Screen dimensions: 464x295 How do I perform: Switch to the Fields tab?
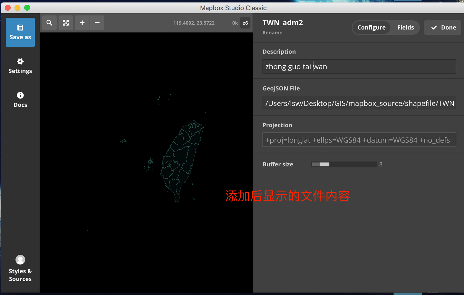(x=405, y=27)
